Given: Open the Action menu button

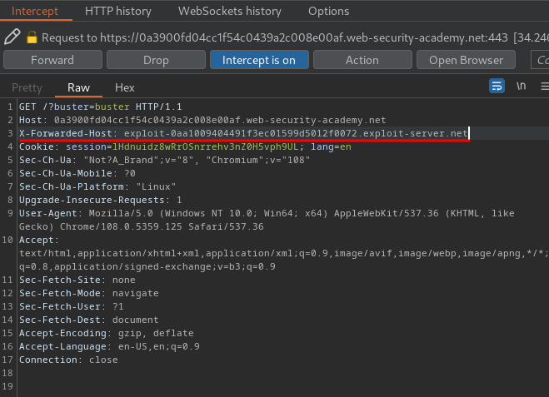Looking at the screenshot, I should (x=362, y=60).
